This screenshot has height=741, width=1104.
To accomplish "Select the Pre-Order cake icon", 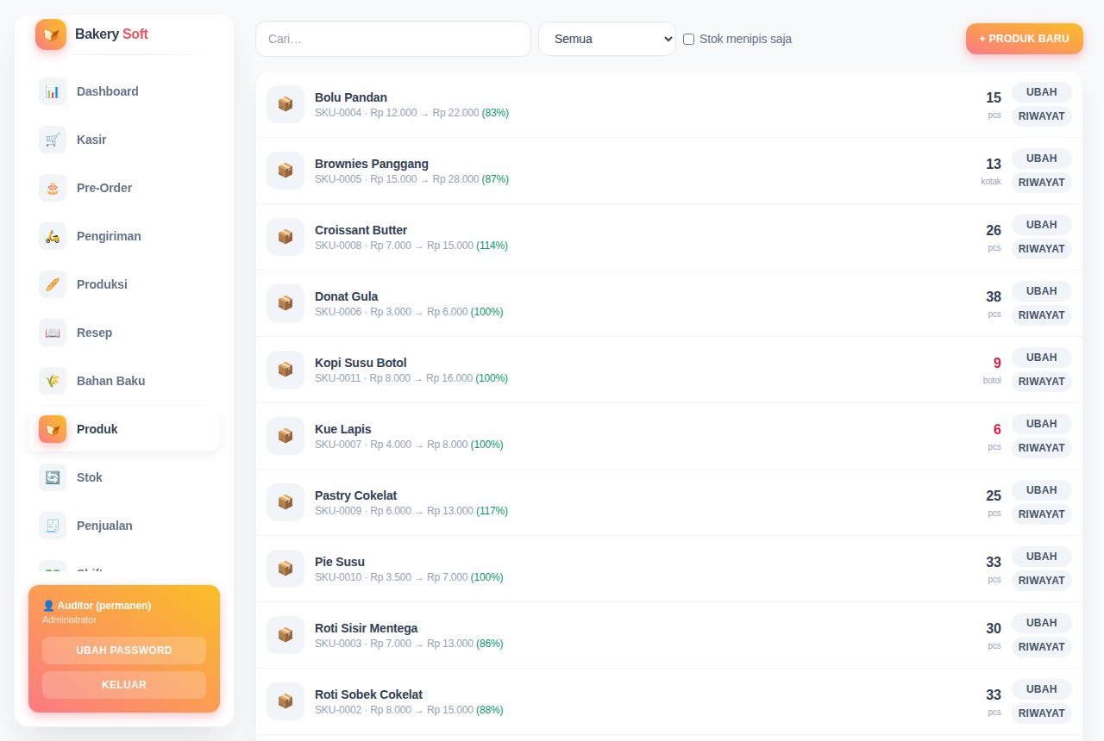I will tap(53, 188).
